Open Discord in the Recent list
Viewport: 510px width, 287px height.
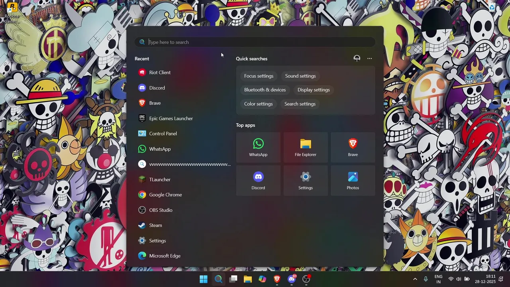point(182,88)
